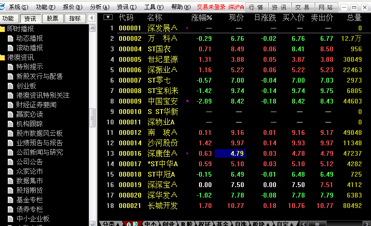Open the 工具(V) menu
The width and height of the screenshot is (371, 226).
pos(154,7)
